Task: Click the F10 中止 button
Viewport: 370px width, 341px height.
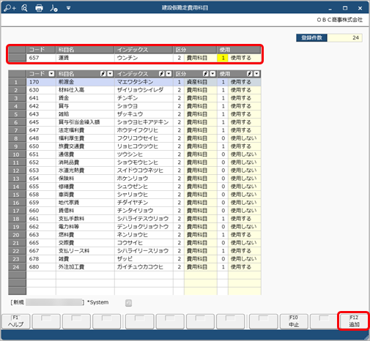Action: [x=294, y=321]
